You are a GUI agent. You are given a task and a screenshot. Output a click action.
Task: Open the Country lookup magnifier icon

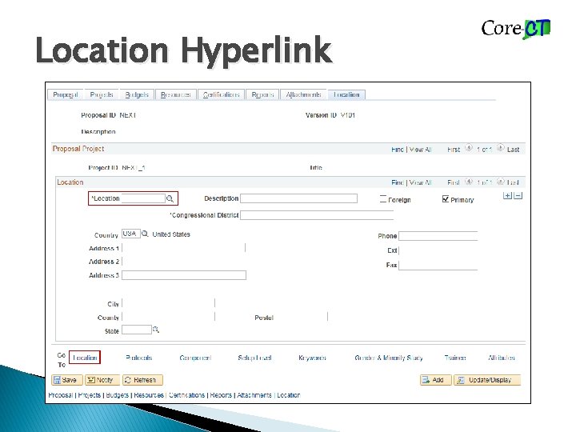click(x=145, y=234)
